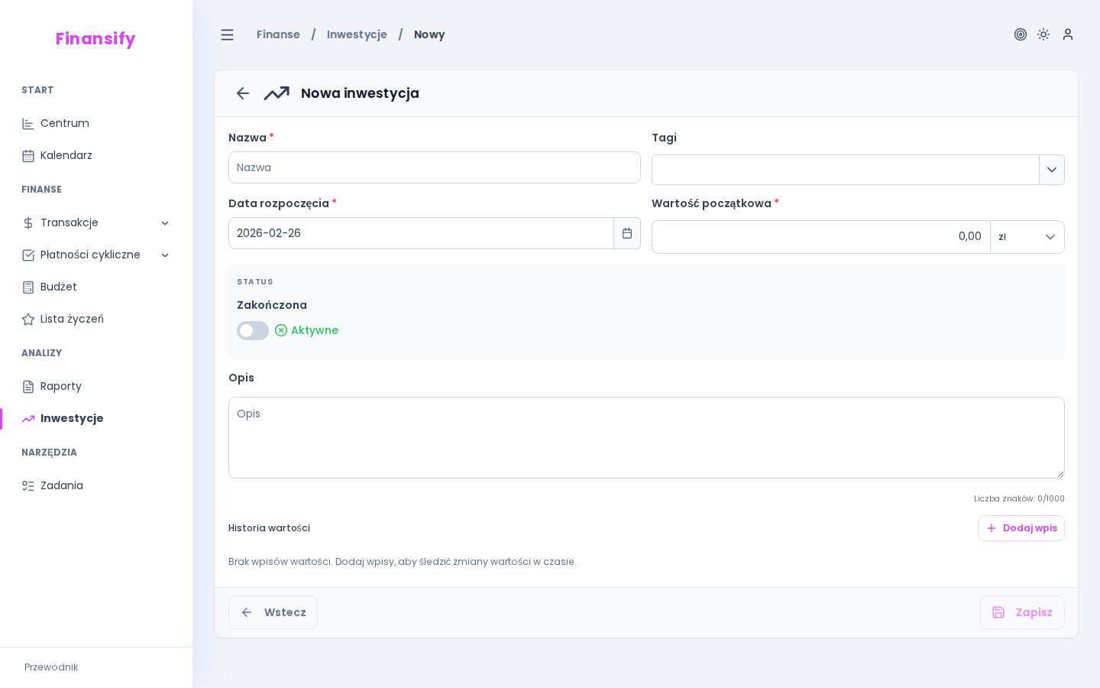Image resolution: width=1100 pixels, height=688 pixels.
Task: Focus the Nazwa input field
Action: pyautogui.click(x=434, y=167)
